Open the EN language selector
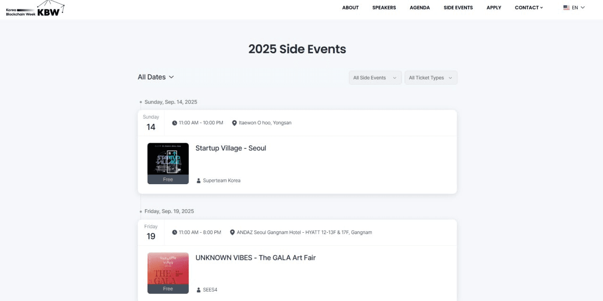Viewport: 603px width, 301px height. 574,8
